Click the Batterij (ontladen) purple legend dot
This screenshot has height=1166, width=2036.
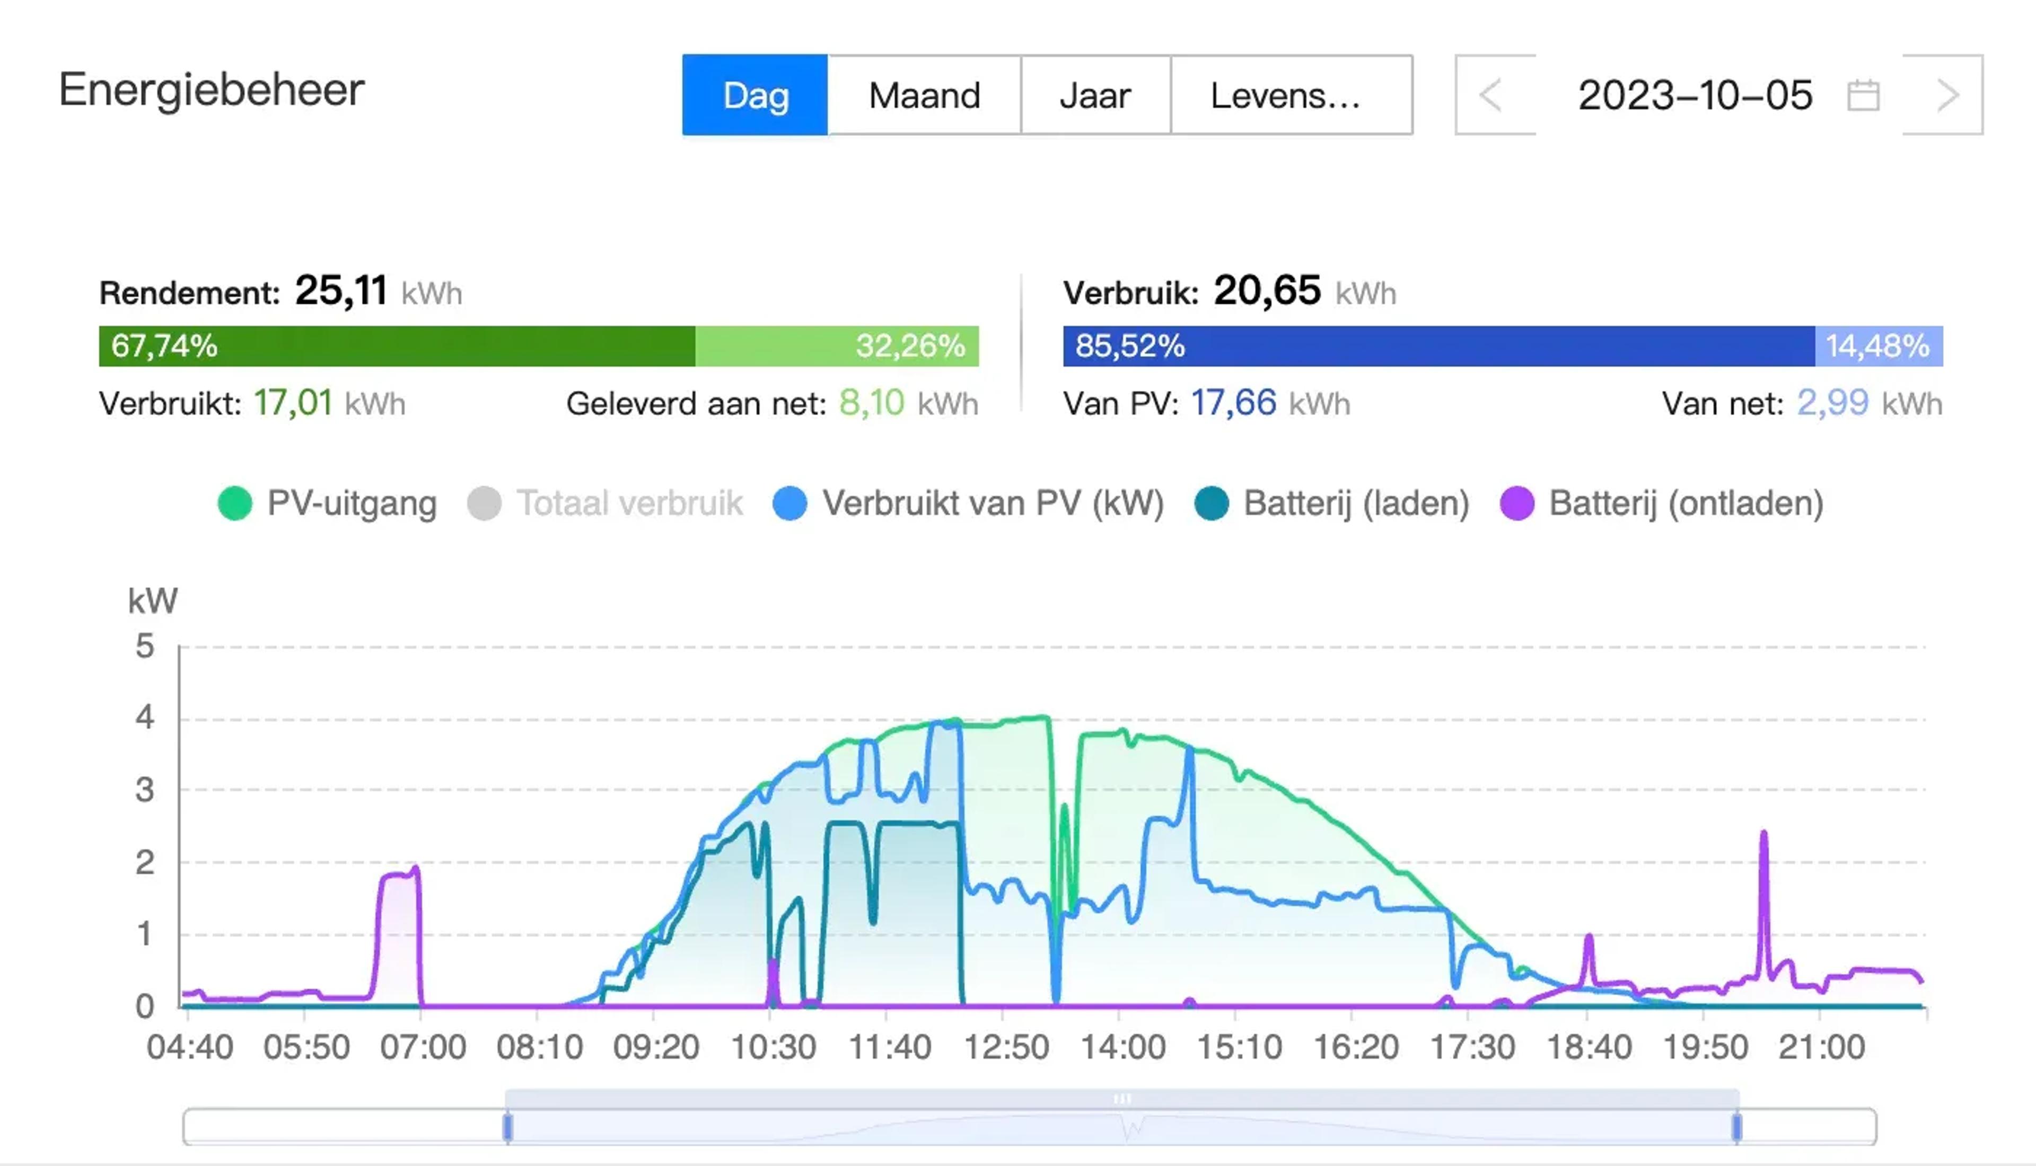click(x=1518, y=503)
